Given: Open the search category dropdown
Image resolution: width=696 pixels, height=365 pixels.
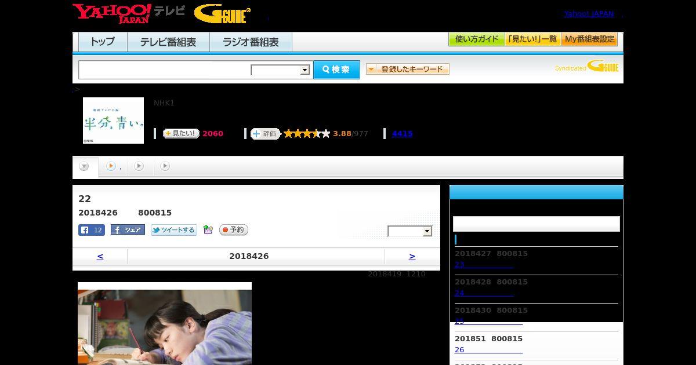Looking at the screenshot, I should point(280,70).
